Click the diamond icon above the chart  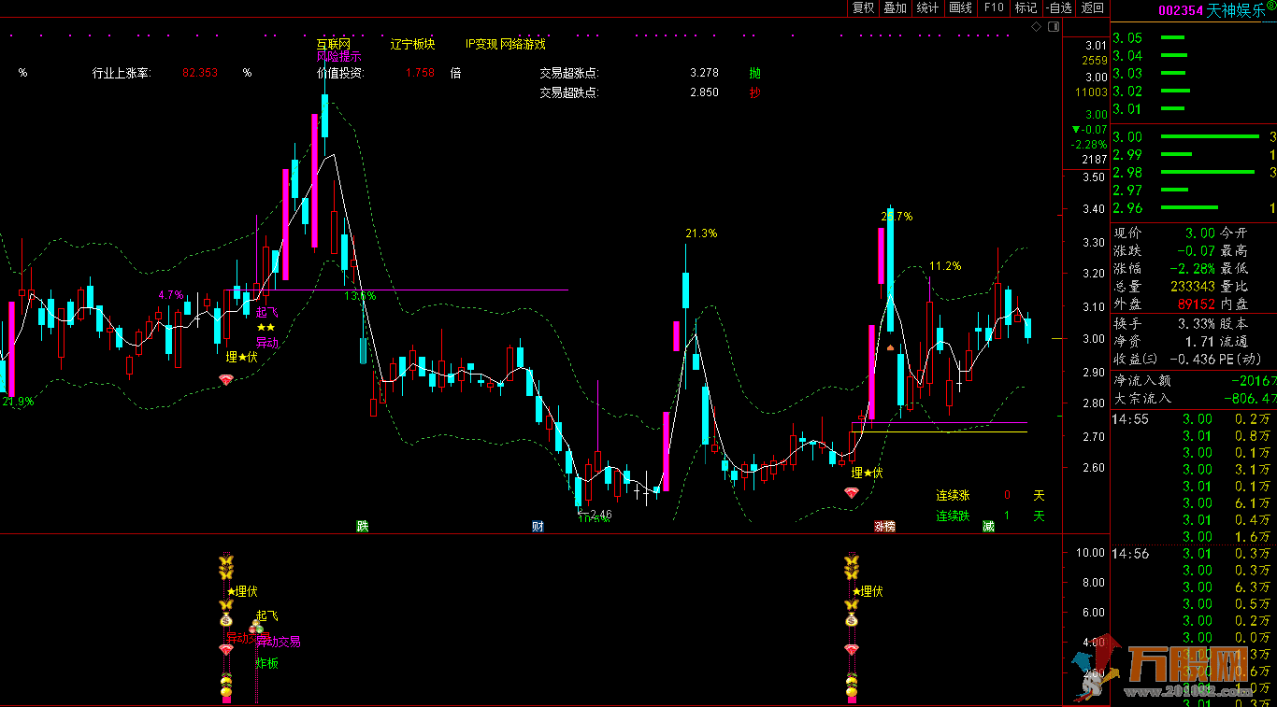[1036, 28]
